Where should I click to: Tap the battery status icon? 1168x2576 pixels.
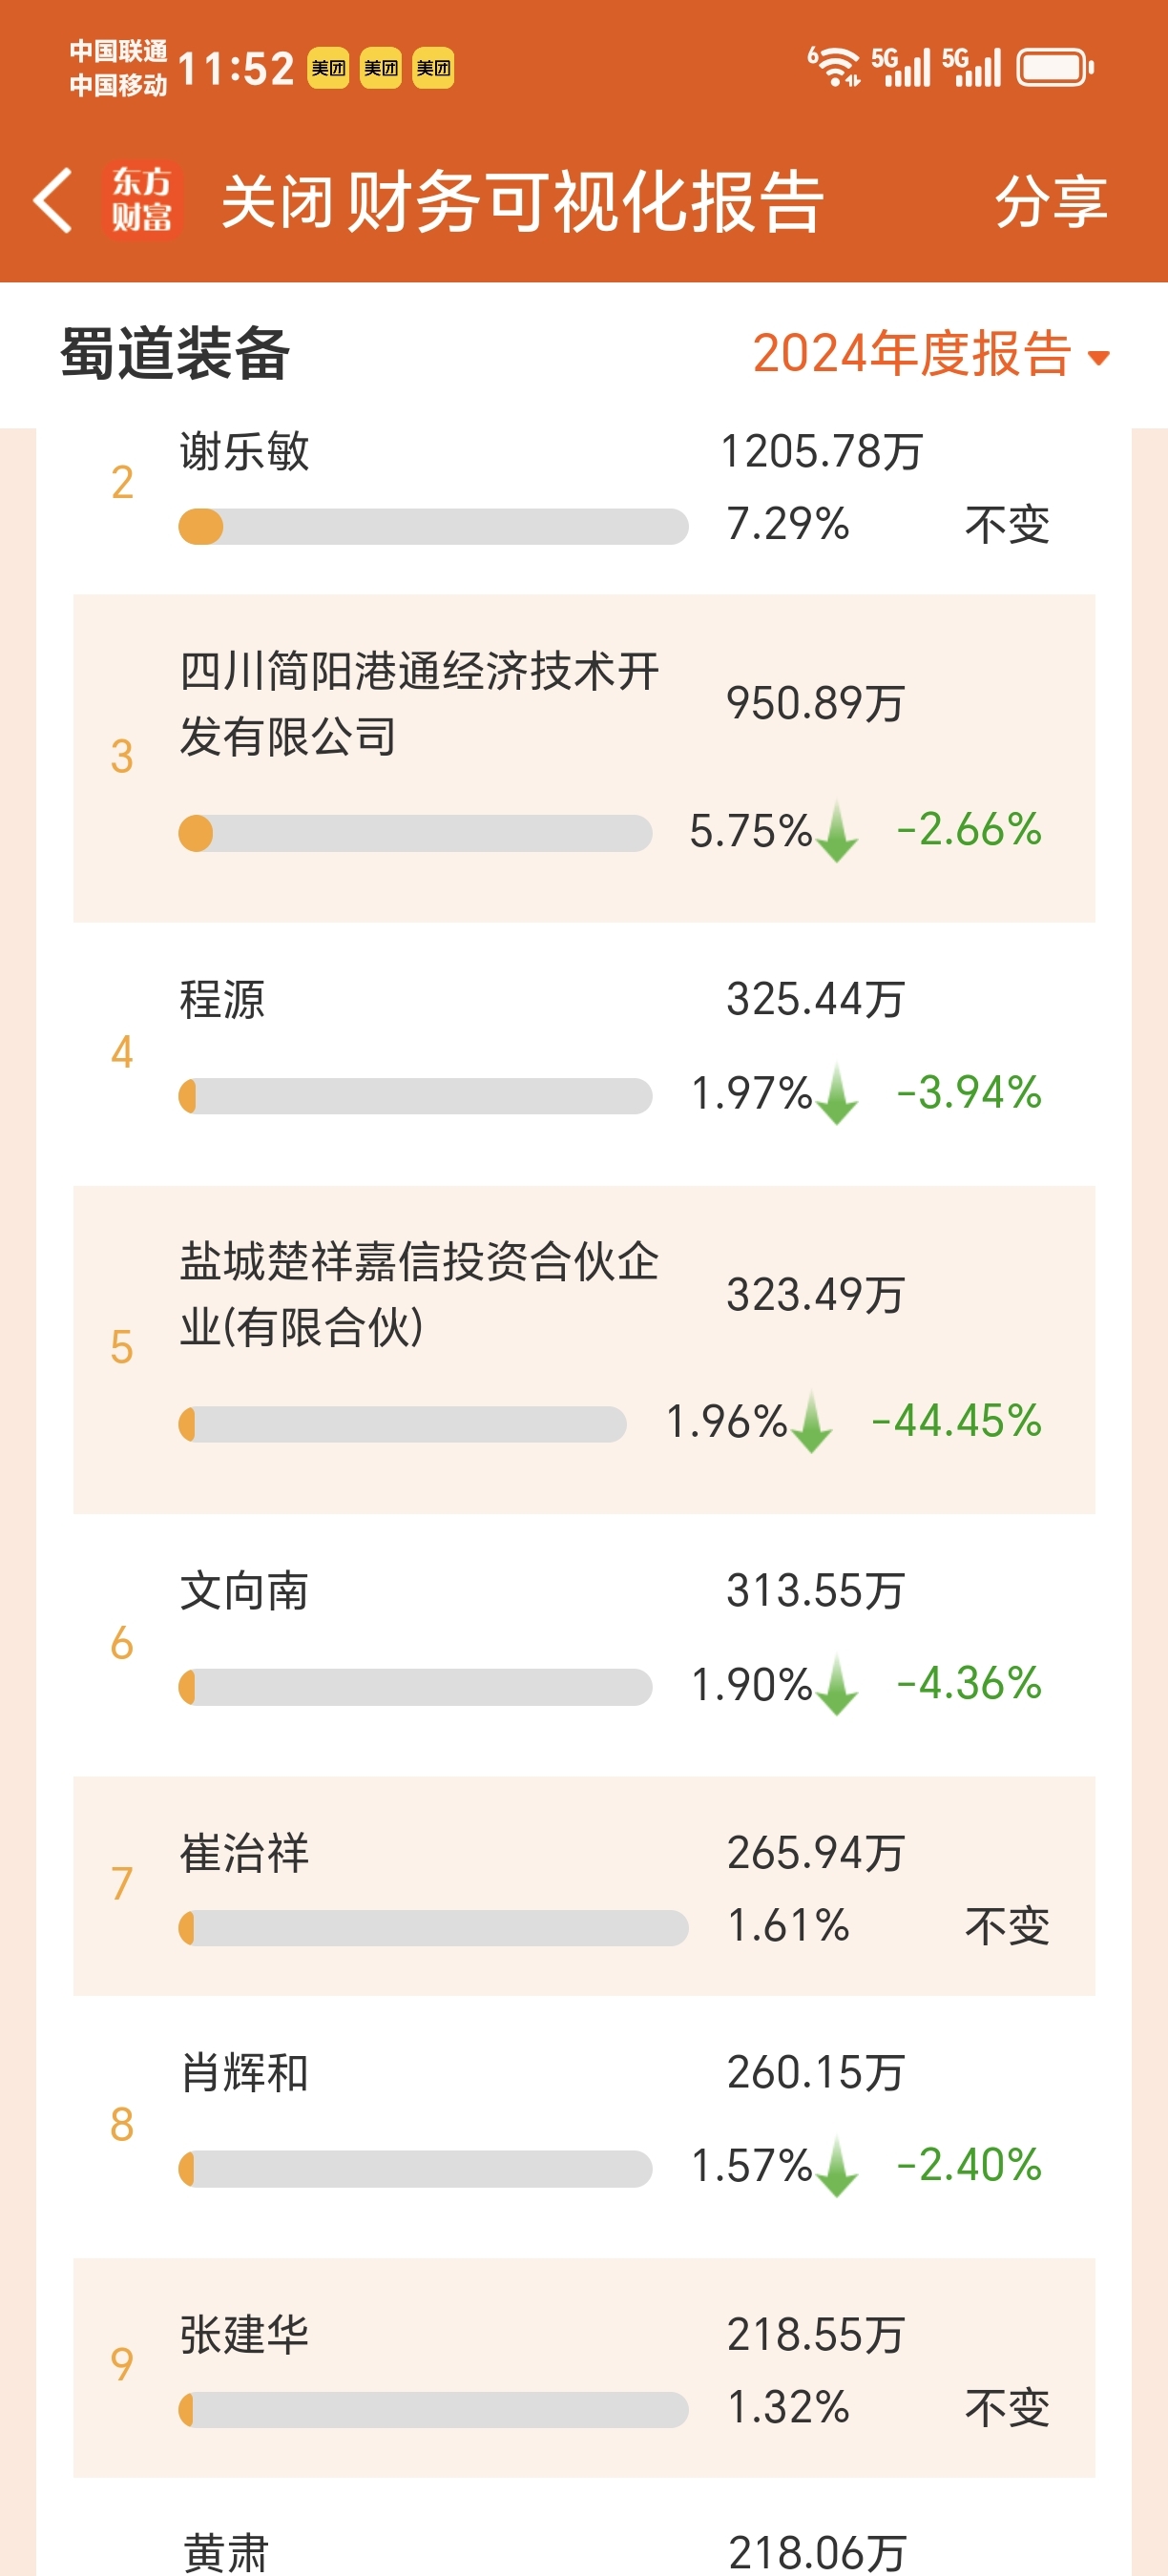pyautogui.click(x=1055, y=68)
